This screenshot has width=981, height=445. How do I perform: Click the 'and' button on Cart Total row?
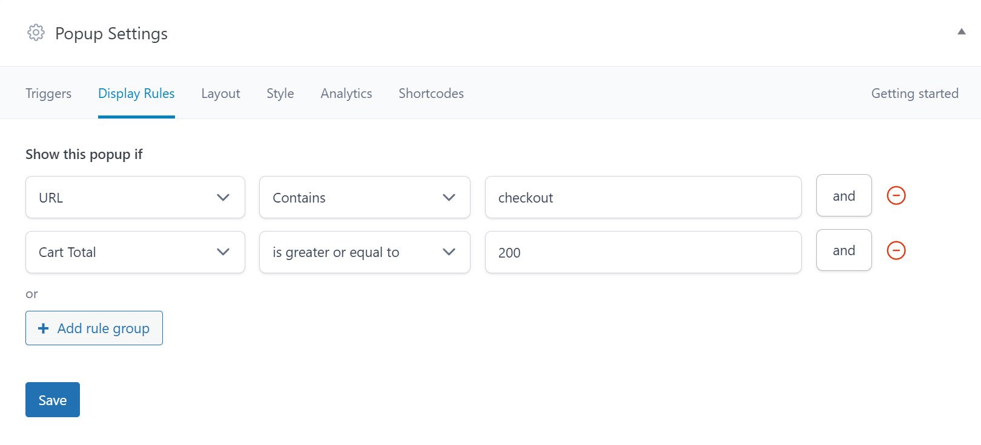[844, 250]
